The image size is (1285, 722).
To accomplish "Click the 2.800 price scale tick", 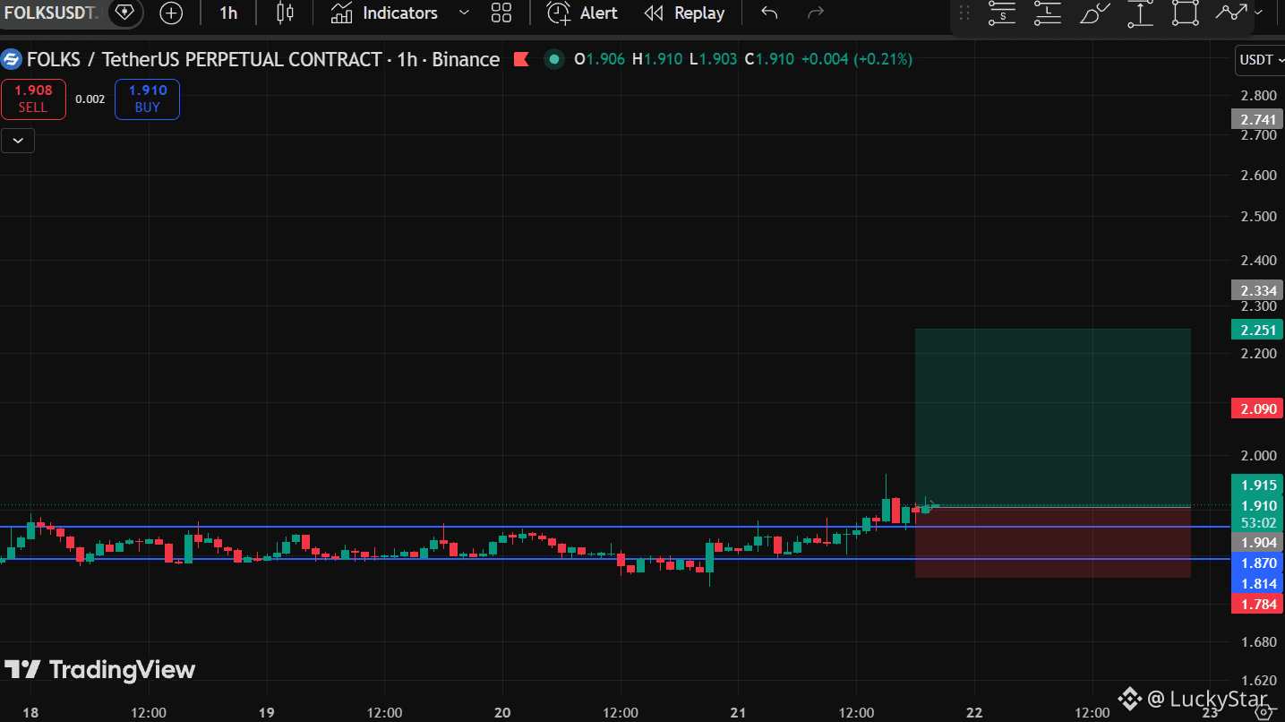I will point(1258,96).
